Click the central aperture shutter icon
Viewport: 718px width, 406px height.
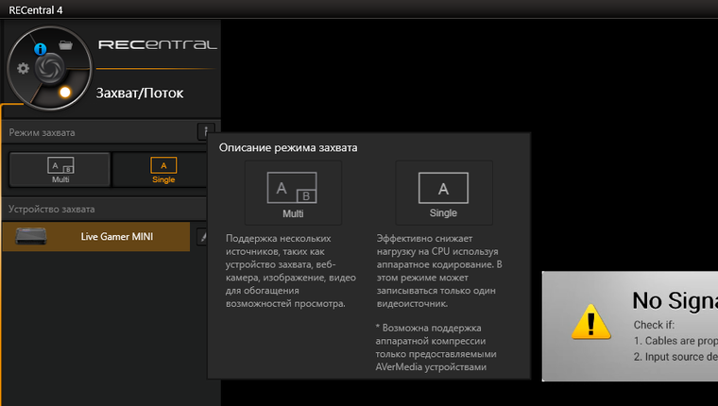49,68
